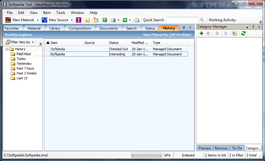265x161 pixels.
Task: Open the main toolbar overflow options
Action: pos(260,22)
